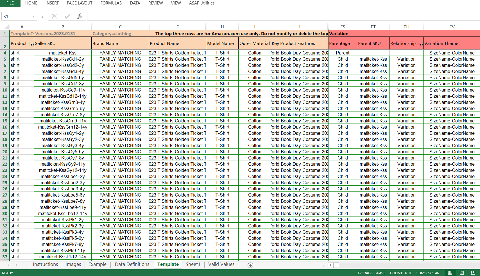Click the Key Product Features header cell

click(299, 43)
